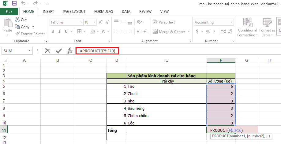Toggle Bold formatting

(53, 31)
